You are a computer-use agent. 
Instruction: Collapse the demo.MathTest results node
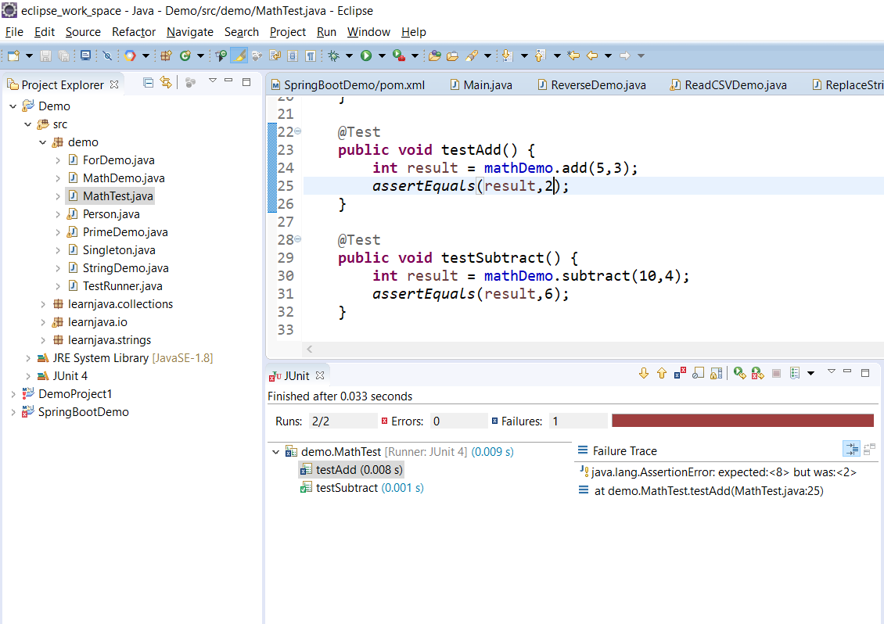(x=275, y=452)
